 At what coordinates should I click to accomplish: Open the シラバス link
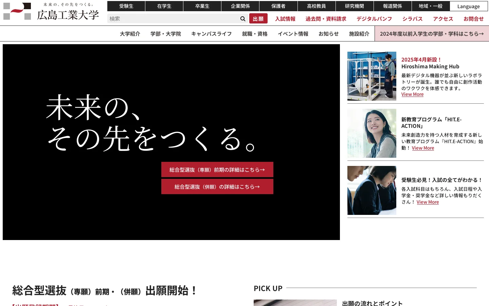(x=413, y=19)
